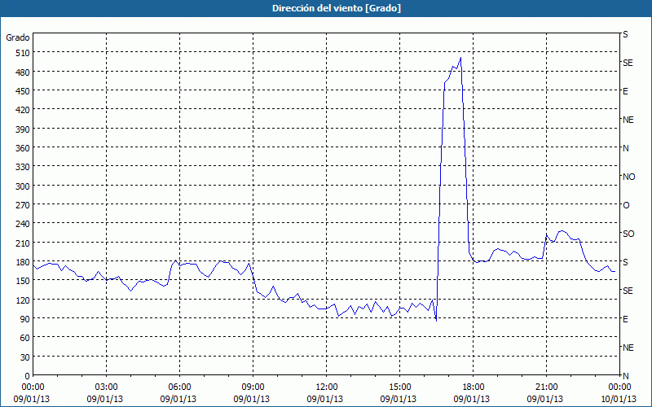Click the 150 degree label
This screenshot has height=407, width=652.
click(23, 281)
